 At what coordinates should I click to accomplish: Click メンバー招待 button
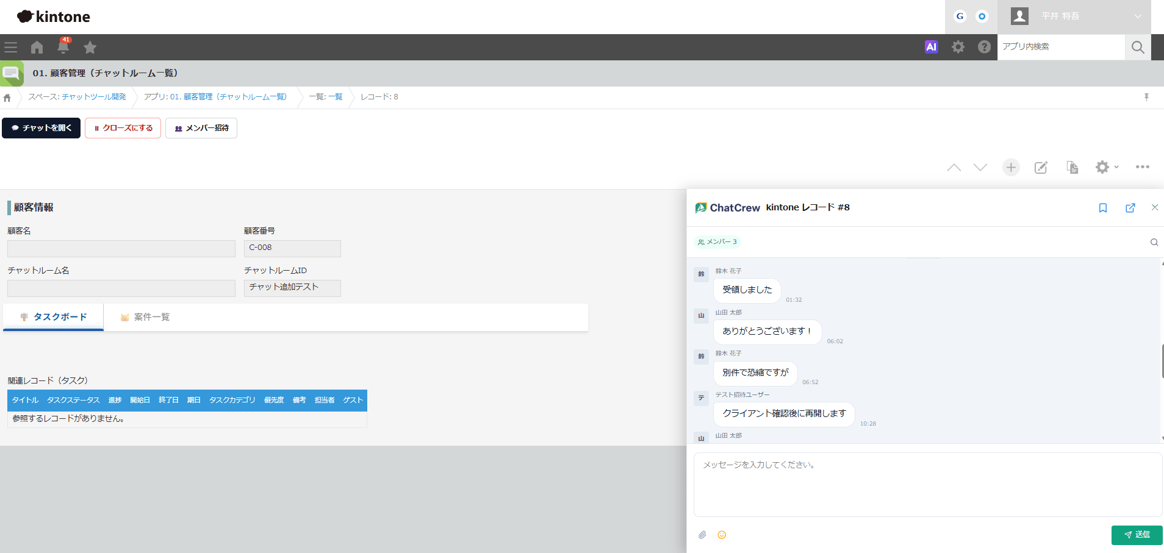(201, 128)
